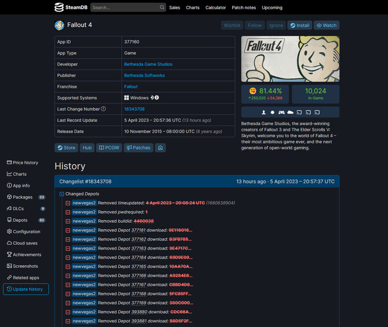Click the SteamDB logo icon
Viewport: 388px width, 327px height.
point(59,8)
